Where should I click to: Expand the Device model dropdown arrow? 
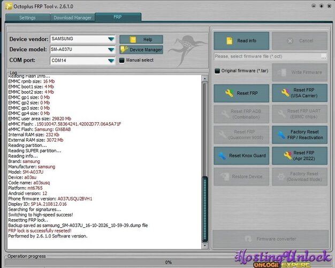point(111,50)
